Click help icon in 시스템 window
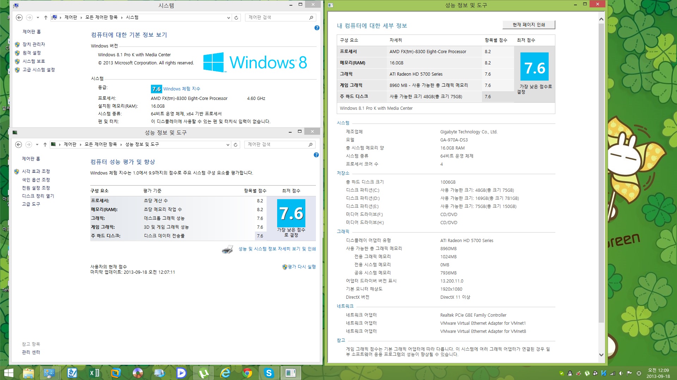The height and width of the screenshot is (380, 677). [x=317, y=28]
